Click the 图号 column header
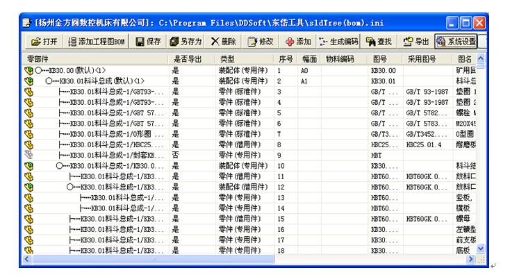Image resolution: width=510 pixels, height=275 pixels. point(386,59)
